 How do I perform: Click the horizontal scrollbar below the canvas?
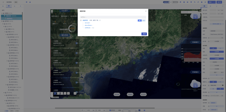(x=105, y=108)
